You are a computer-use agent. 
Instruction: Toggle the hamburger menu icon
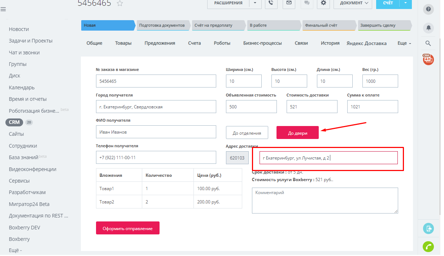[x=3, y=9]
